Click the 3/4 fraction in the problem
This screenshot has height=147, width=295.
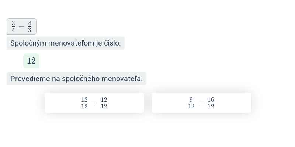coord(13,26)
